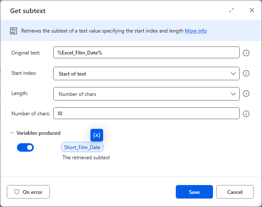Open the More info link
The image size is (262, 207).
coord(196,31)
